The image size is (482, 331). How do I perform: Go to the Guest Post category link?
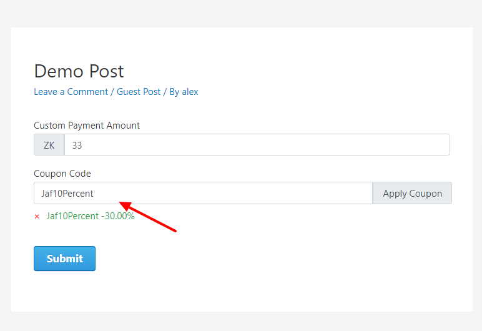pyautogui.click(x=139, y=92)
